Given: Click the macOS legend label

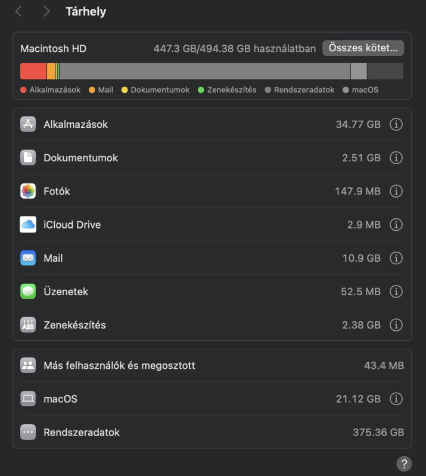Looking at the screenshot, I should 365,90.
